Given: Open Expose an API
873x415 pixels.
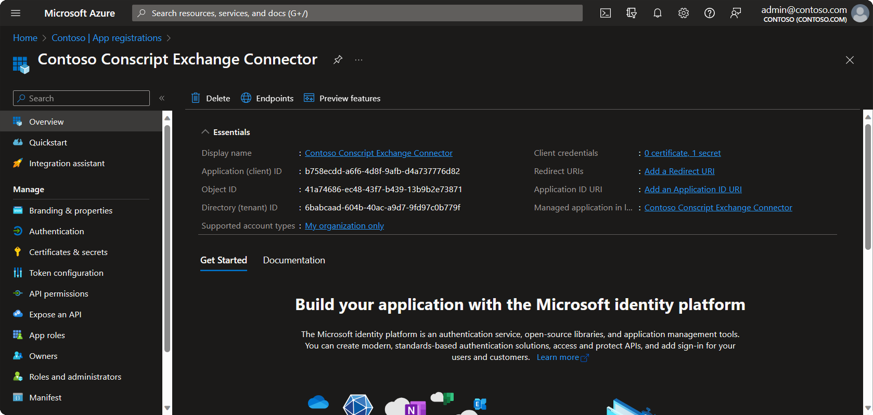Looking at the screenshot, I should click(x=81, y=314).
